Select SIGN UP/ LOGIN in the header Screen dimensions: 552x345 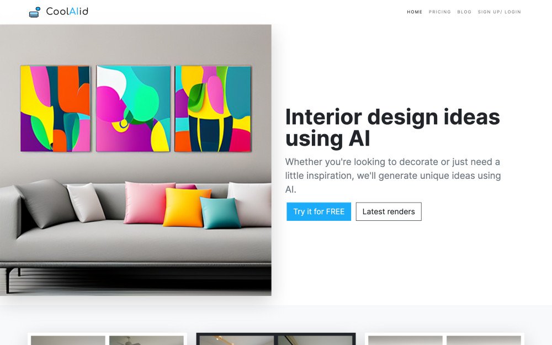click(499, 12)
